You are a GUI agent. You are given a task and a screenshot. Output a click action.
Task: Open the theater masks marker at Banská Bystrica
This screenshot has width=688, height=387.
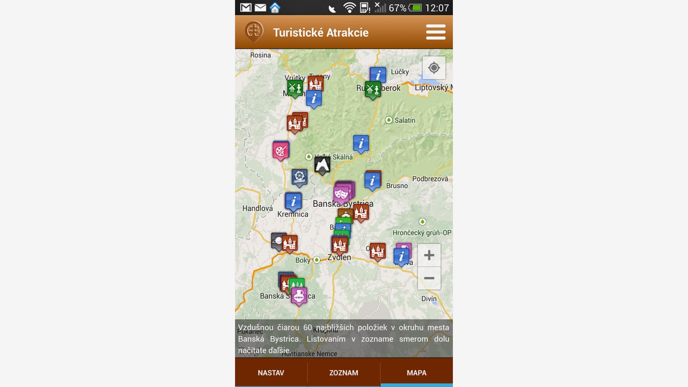coord(341,194)
